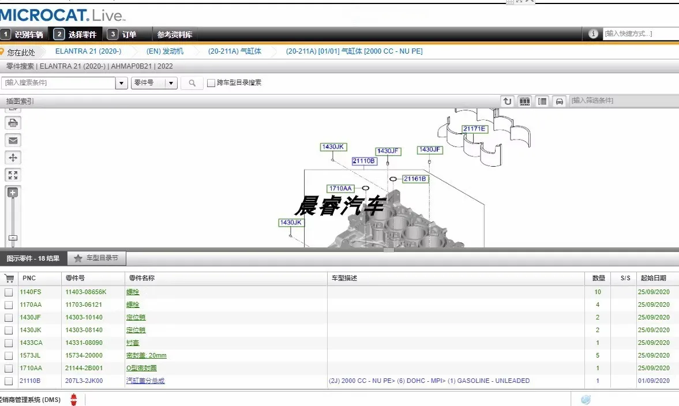Tick the checkbox for row 1430JK
Screen dimensions: 679x406
point(9,330)
